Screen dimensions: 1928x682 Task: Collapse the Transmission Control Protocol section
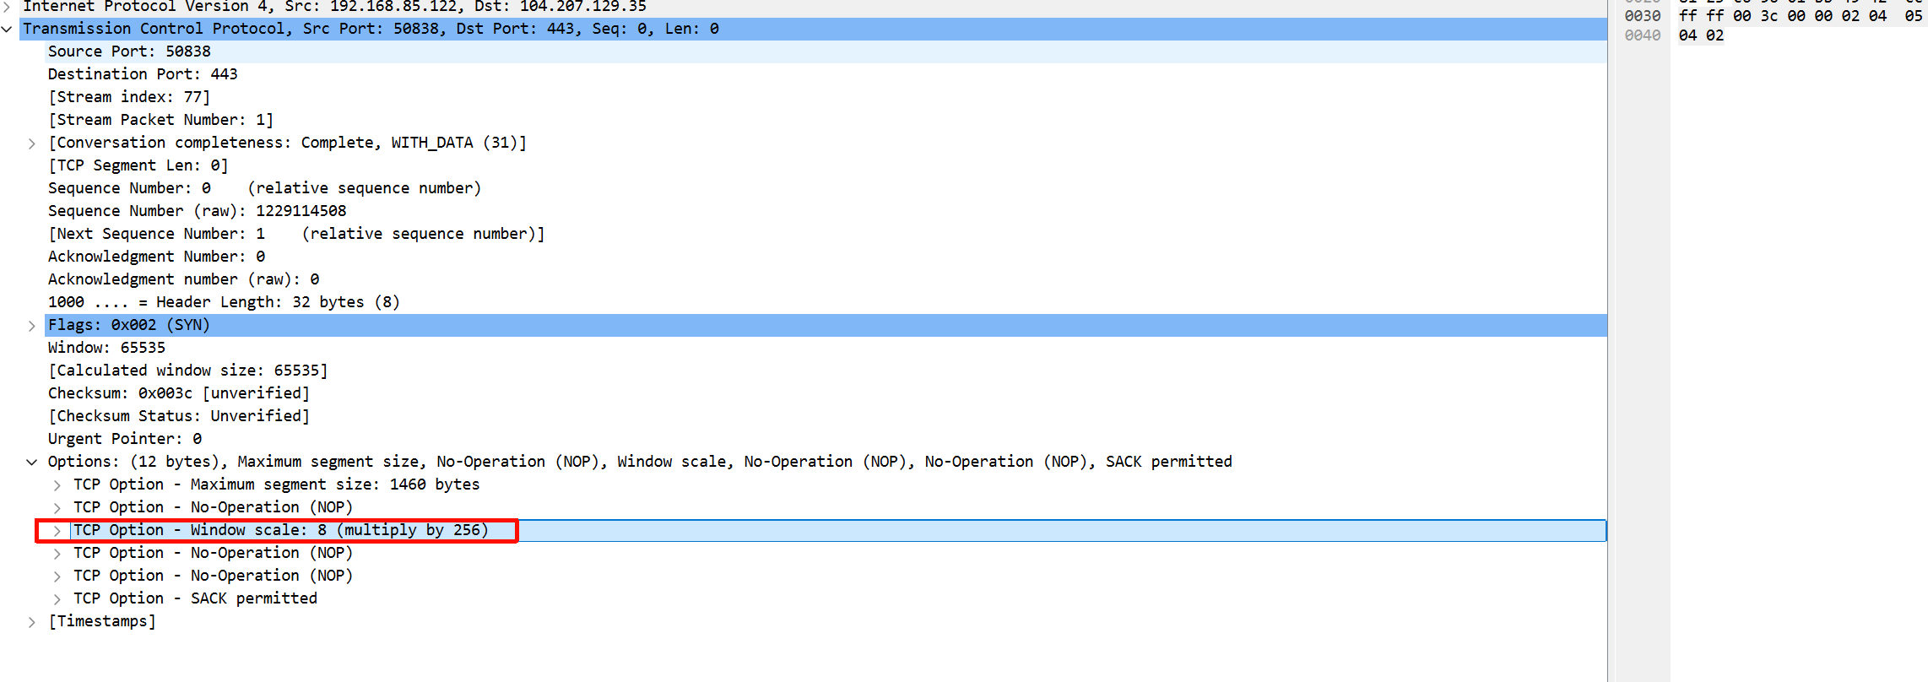pos(8,30)
